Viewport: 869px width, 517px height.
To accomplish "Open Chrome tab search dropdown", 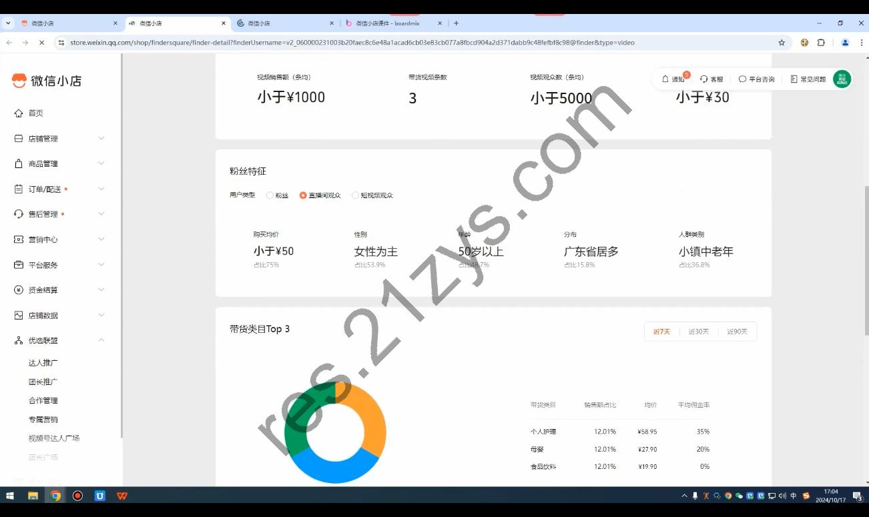I will (8, 23).
